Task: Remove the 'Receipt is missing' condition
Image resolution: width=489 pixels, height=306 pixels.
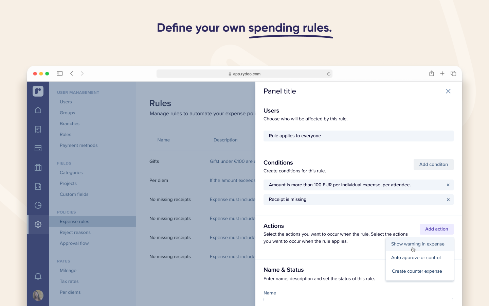Action: (448, 200)
